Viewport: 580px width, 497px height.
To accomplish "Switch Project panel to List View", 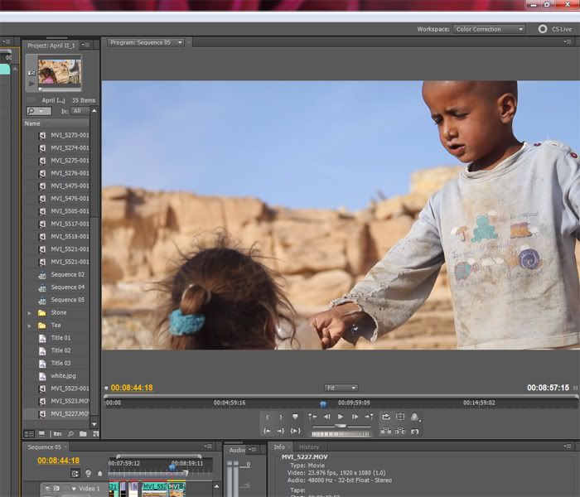I will coord(27,433).
